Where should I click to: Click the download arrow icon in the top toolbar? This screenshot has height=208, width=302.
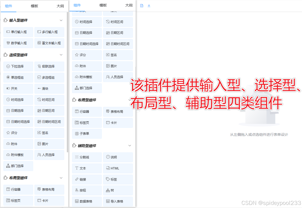click(149, 6)
